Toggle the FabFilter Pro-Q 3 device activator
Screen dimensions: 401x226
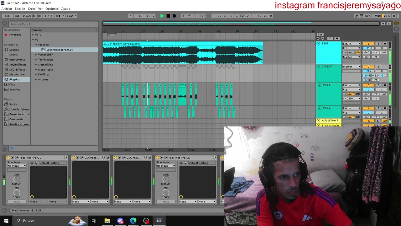8,158
